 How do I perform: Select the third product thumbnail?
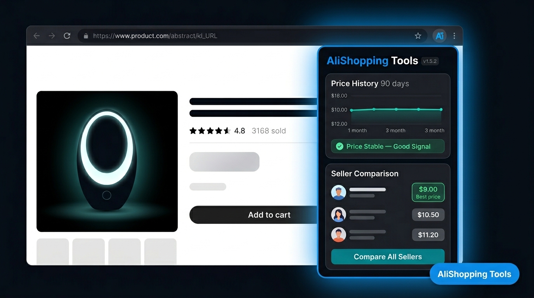[125, 251]
